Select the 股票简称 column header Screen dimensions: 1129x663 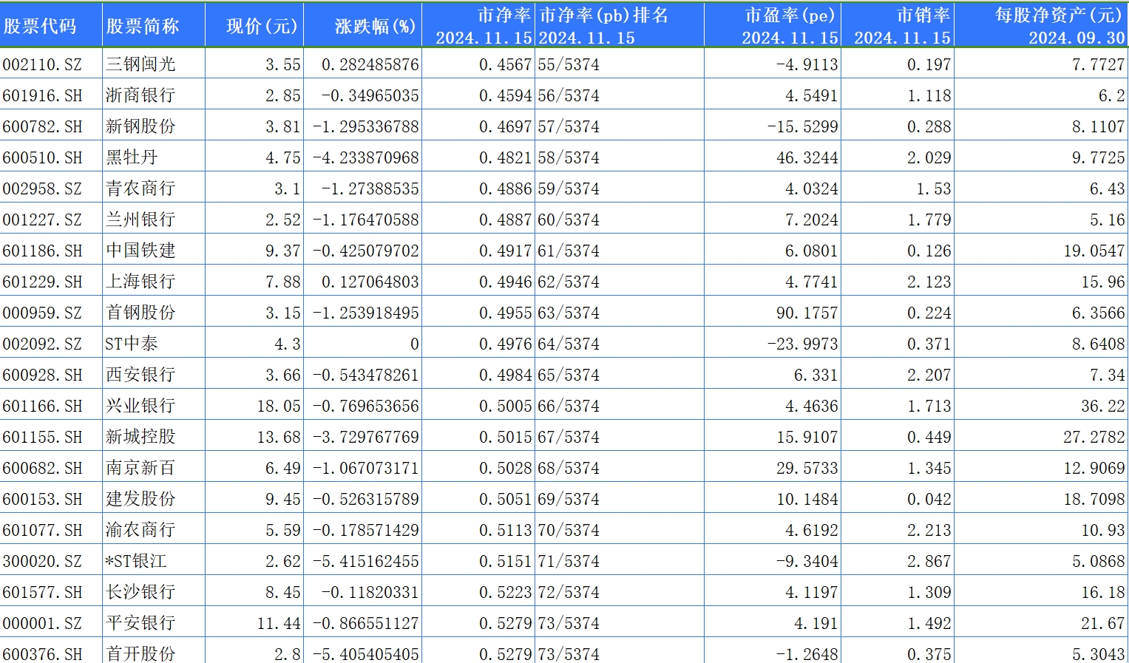143,27
